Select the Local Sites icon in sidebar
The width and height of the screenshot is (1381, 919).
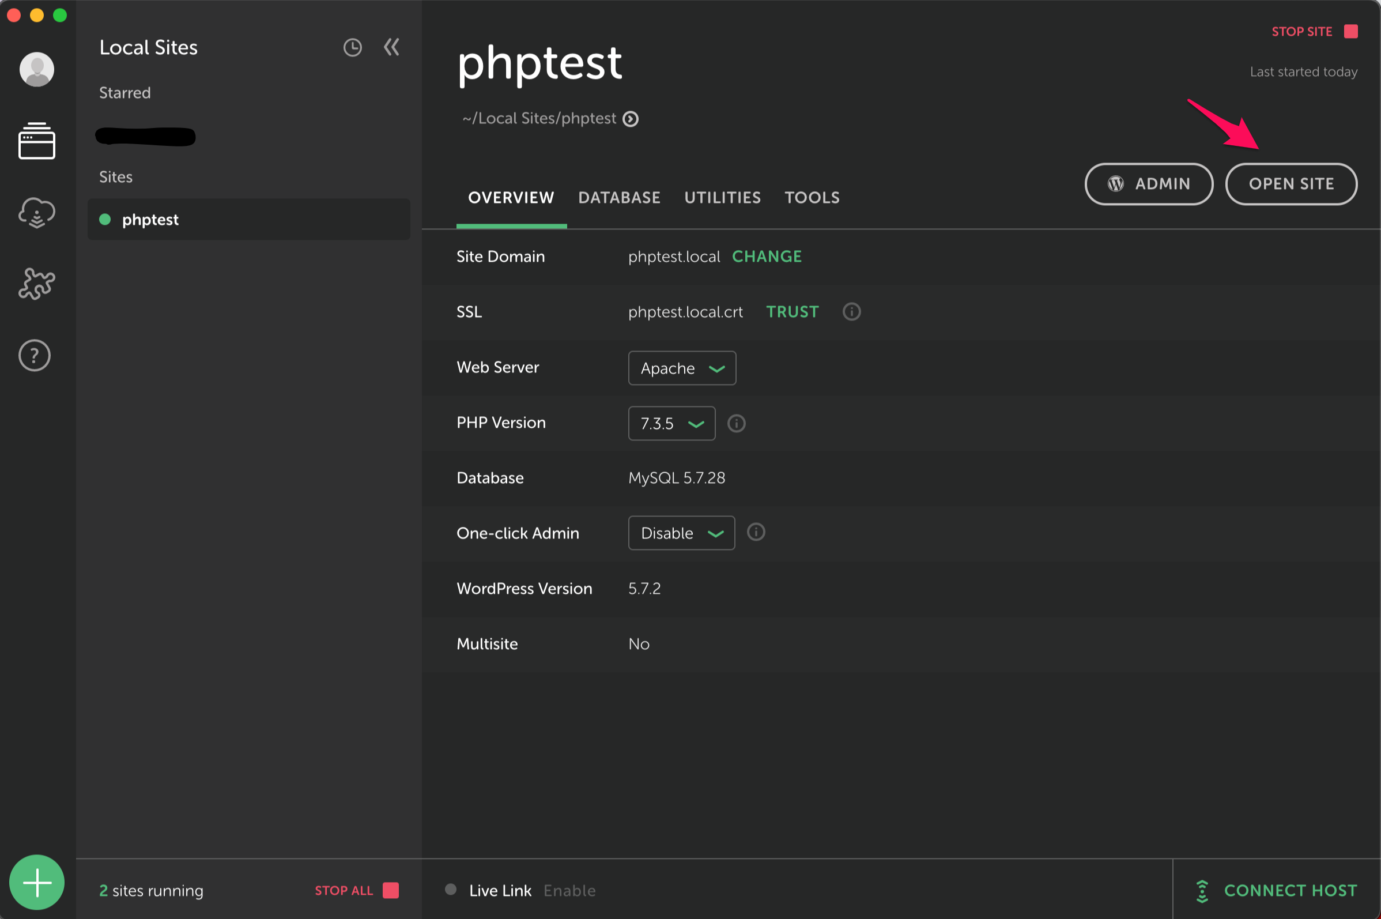[36, 141]
